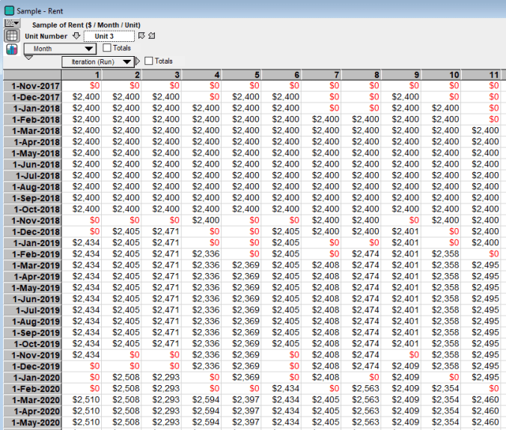Open the Month row index dropdown
Screen dimensions: 506x430
tap(60, 49)
